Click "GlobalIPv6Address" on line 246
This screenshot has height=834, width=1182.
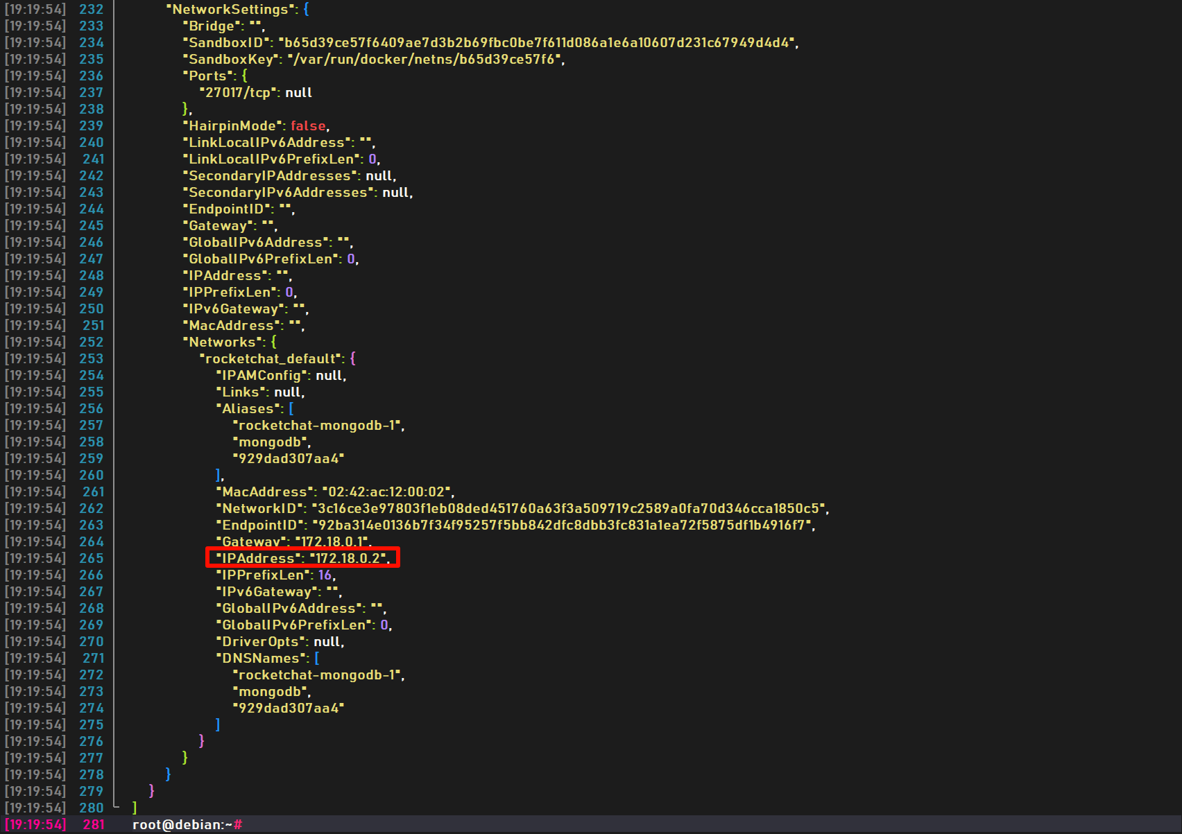[256, 243]
